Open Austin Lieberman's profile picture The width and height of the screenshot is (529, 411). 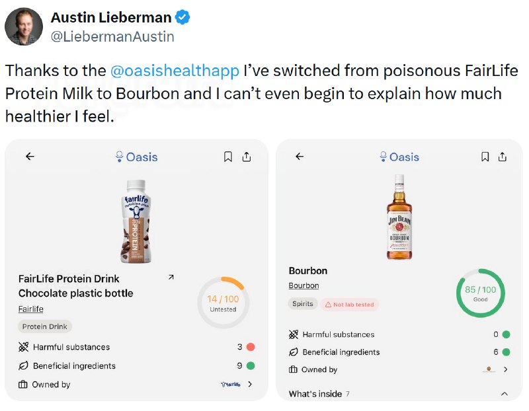24,26
